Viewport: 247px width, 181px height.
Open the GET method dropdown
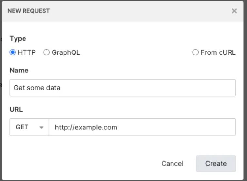29,127
